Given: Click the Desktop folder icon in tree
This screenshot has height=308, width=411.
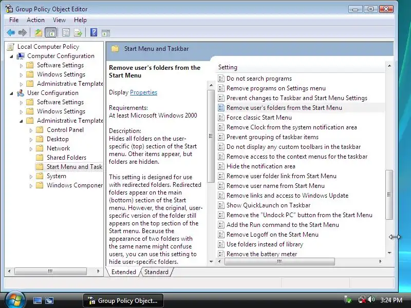Looking at the screenshot, I should click(x=40, y=139).
